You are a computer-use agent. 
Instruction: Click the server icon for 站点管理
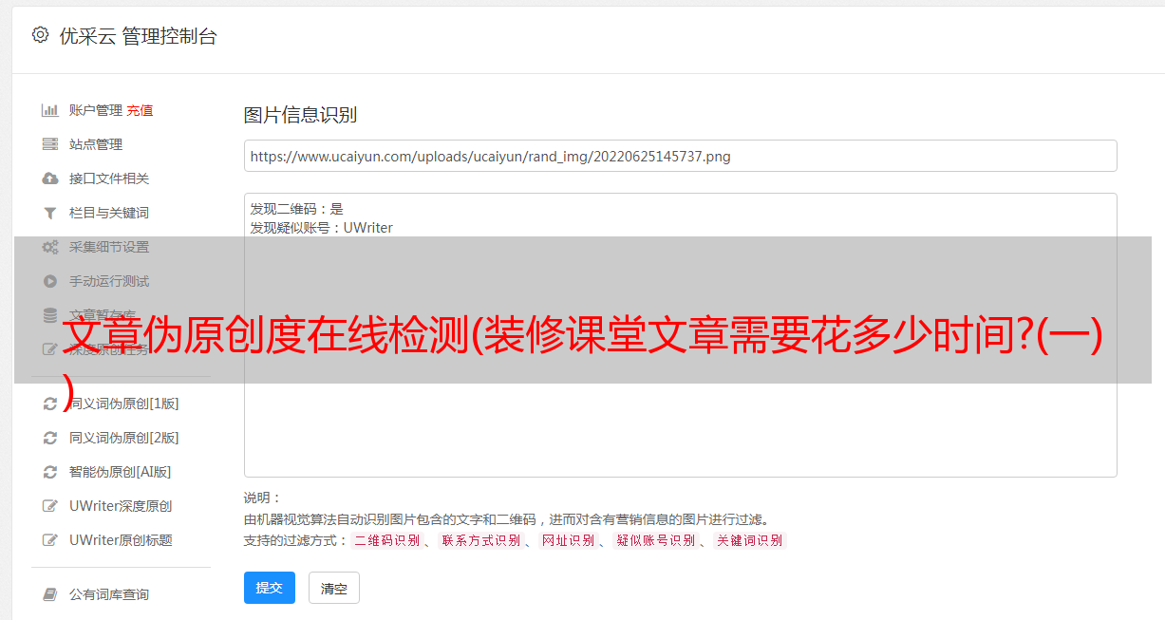50,144
